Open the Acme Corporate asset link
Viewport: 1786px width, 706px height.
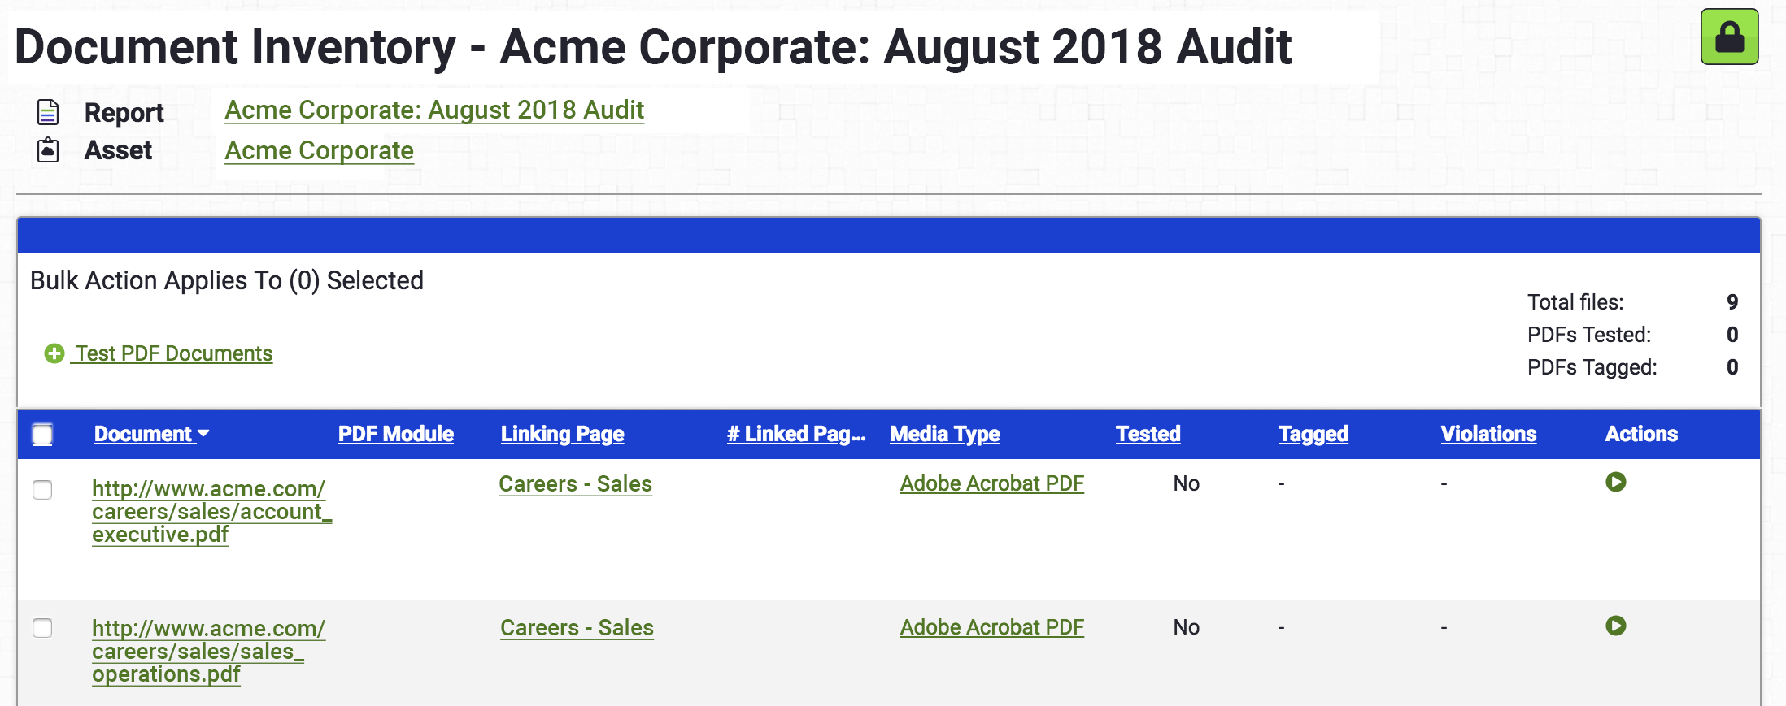click(x=320, y=150)
